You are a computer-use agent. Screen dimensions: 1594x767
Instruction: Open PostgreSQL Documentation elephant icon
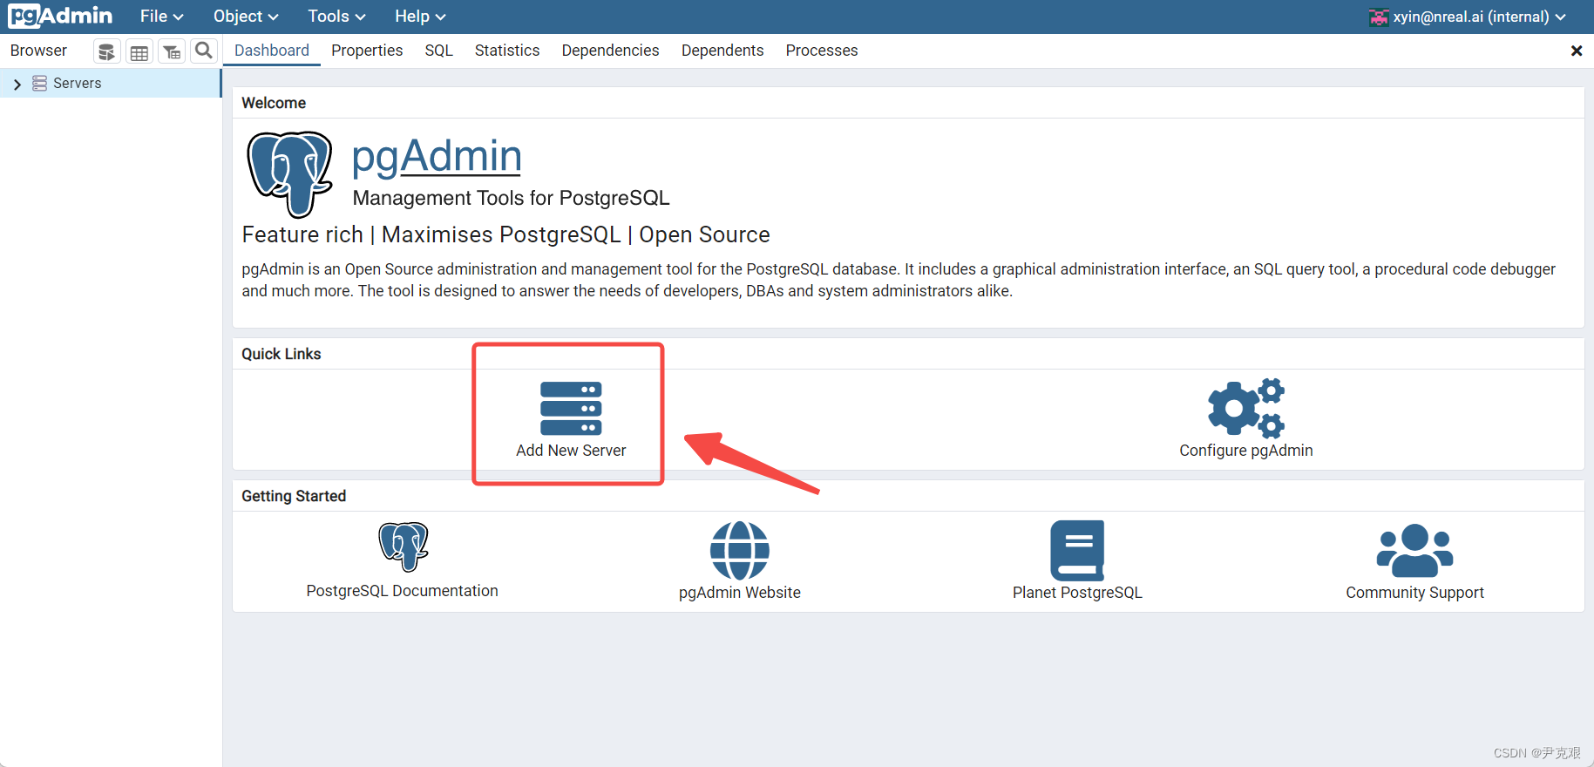pyautogui.click(x=403, y=546)
